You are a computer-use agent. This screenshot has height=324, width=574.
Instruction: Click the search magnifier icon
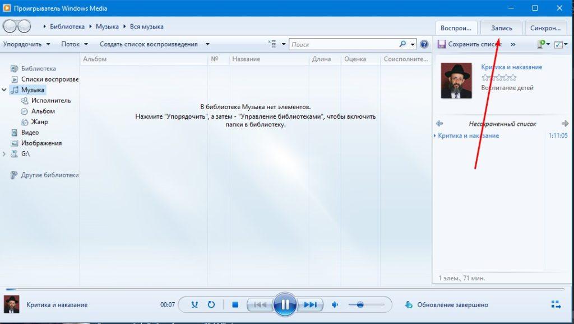(x=402, y=44)
